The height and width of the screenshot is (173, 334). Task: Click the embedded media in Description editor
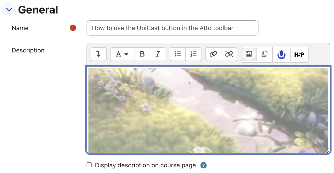pyautogui.click(x=208, y=111)
